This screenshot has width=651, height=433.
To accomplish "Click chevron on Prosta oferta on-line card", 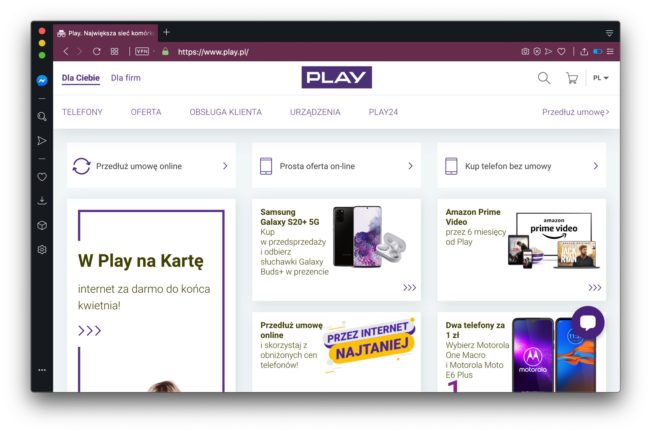I will click(x=410, y=166).
